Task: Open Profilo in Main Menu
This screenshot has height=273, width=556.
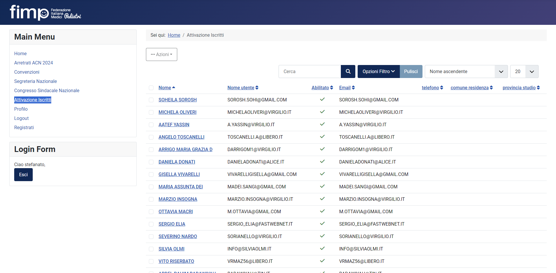Action: tap(21, 109)
